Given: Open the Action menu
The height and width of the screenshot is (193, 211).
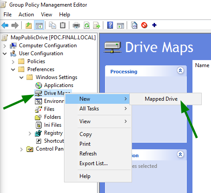Looking at the screenshot, I should pos(26,15).
